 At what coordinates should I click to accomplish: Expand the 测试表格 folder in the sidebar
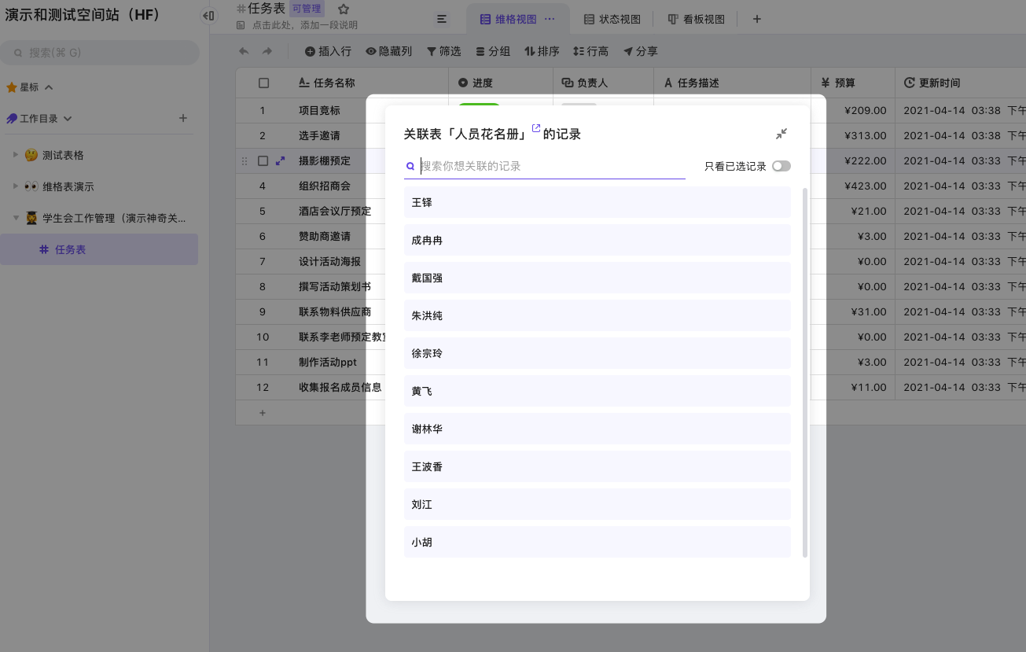coord(15,155)
